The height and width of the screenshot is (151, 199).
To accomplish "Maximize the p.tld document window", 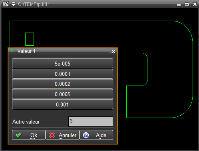I will coord(187,4).
